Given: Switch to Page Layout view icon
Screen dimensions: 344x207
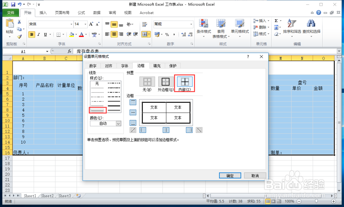Looking at the screenshot, I should click(x=273, y=201).
